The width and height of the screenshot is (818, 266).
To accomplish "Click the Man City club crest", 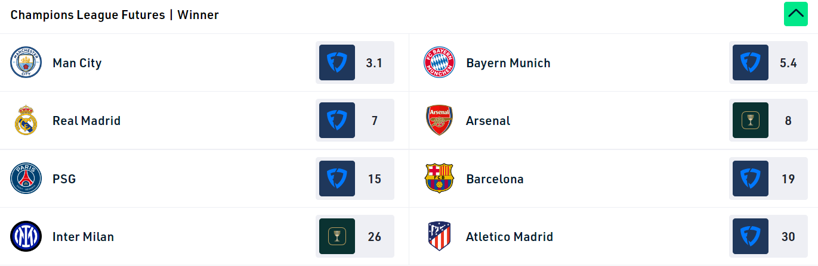I will (x=26, y=63).
